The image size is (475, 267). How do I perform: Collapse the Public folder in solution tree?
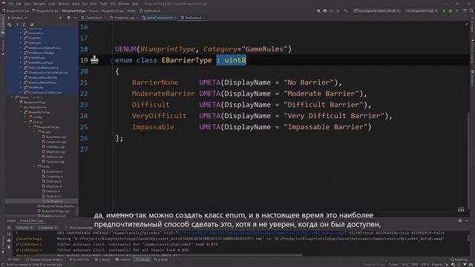[x=35, y=166]
